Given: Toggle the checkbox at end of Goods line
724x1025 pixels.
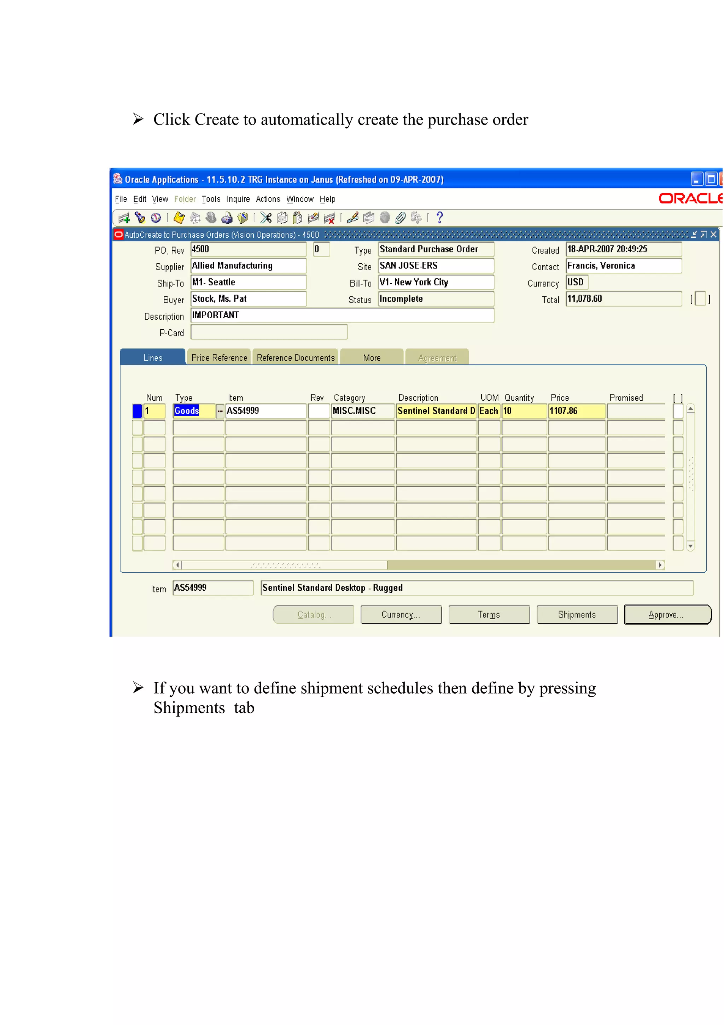Looking at the screenshot, I should click(678, 411).
